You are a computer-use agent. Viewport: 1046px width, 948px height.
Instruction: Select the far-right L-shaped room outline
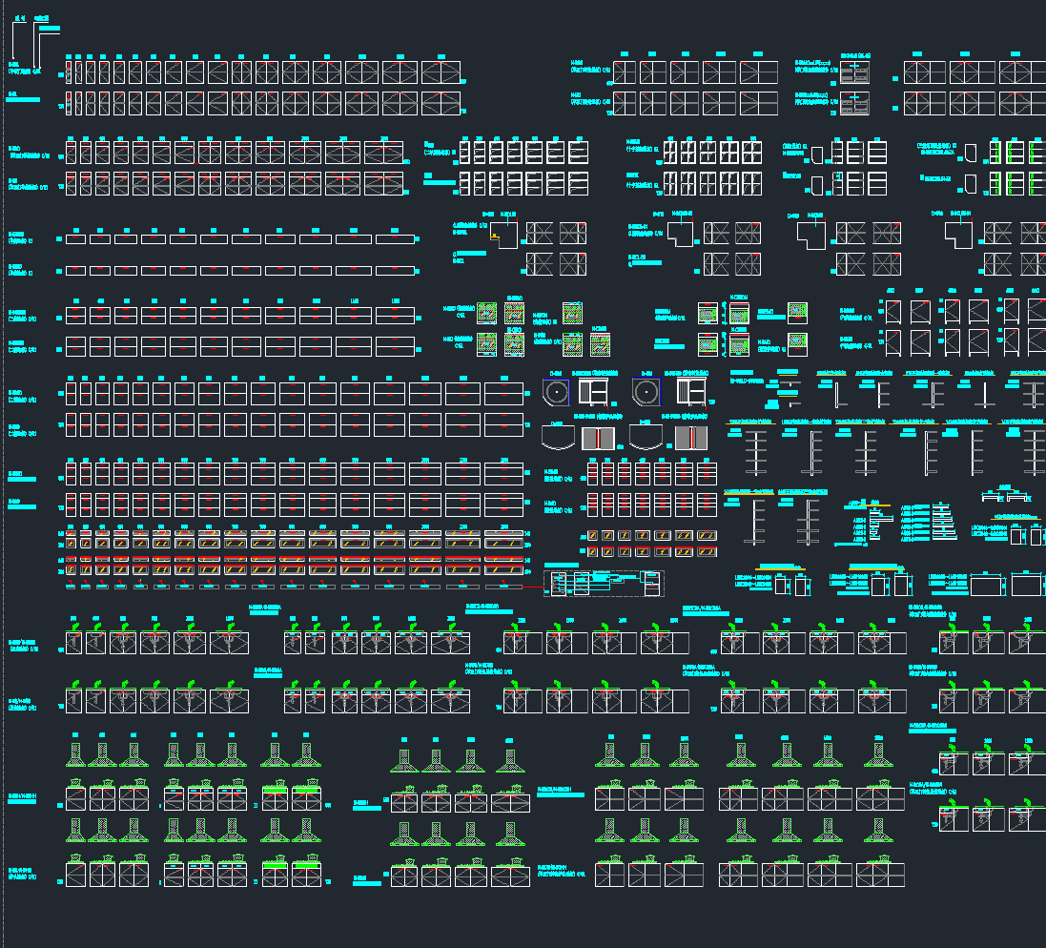click(958, 234)
